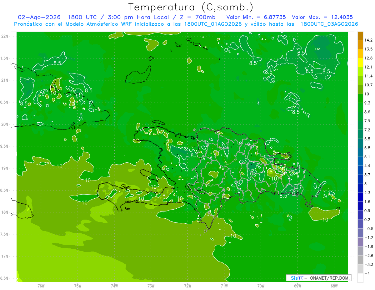The height and width of the screenshot is (290, 375).
Task: Click the legend value "13.5"
Action: coord(369,49)
